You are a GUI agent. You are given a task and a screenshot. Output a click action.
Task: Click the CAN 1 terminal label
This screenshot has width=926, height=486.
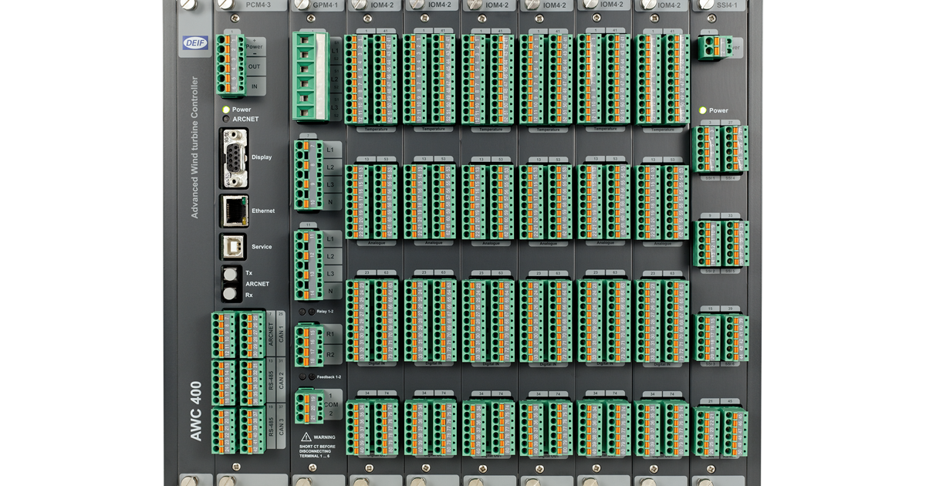click(282, 334)
